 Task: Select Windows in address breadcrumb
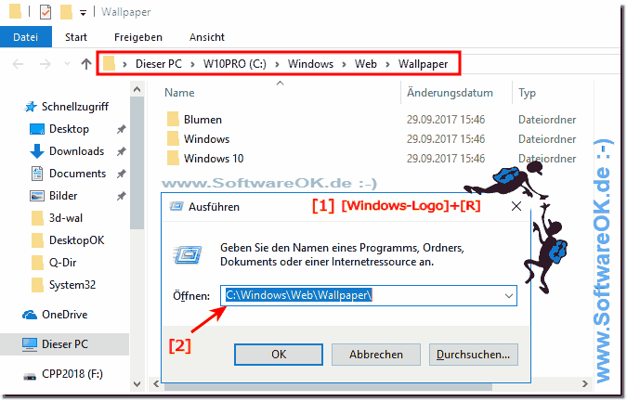point(310,64)
